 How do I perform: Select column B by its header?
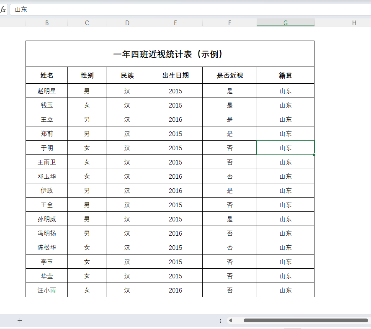coord(47,22)
